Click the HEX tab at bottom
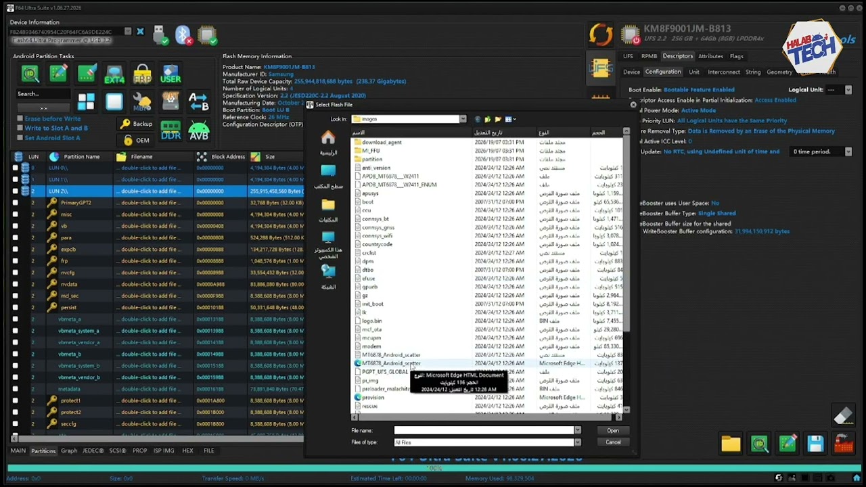The width and height of the screenshot is (866, 487). pos(187,450)
